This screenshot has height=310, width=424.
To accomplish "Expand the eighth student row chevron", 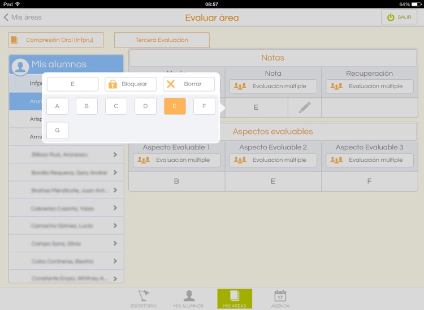I will click(115, 208).
